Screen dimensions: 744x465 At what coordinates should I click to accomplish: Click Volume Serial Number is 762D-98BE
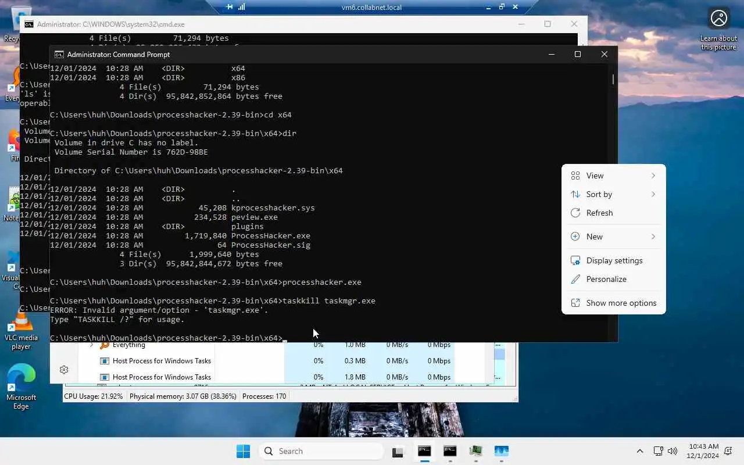131,152
